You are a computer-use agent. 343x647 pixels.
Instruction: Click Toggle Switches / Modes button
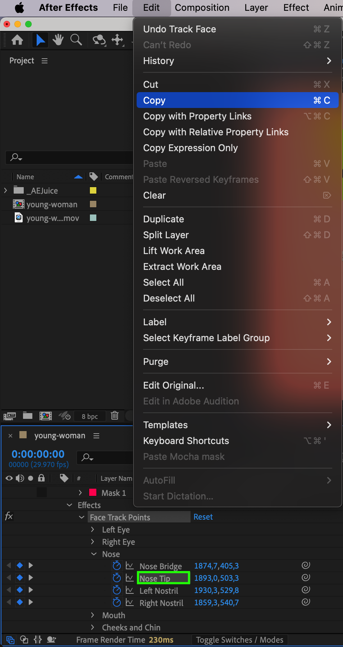click(x=239, y=640)
